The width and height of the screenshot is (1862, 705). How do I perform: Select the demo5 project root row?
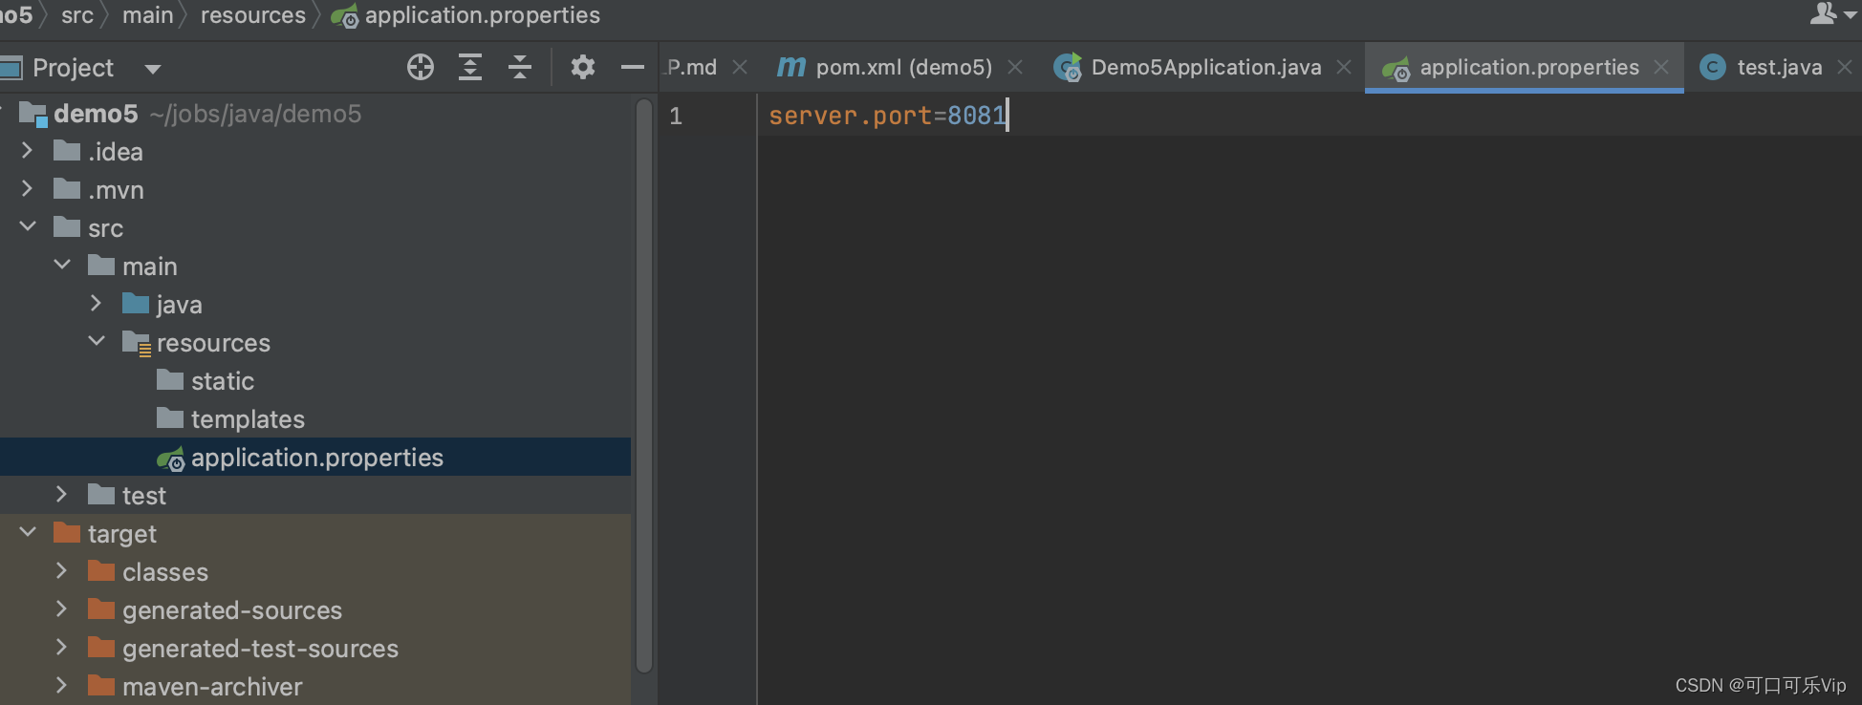(x=315, y=113)
